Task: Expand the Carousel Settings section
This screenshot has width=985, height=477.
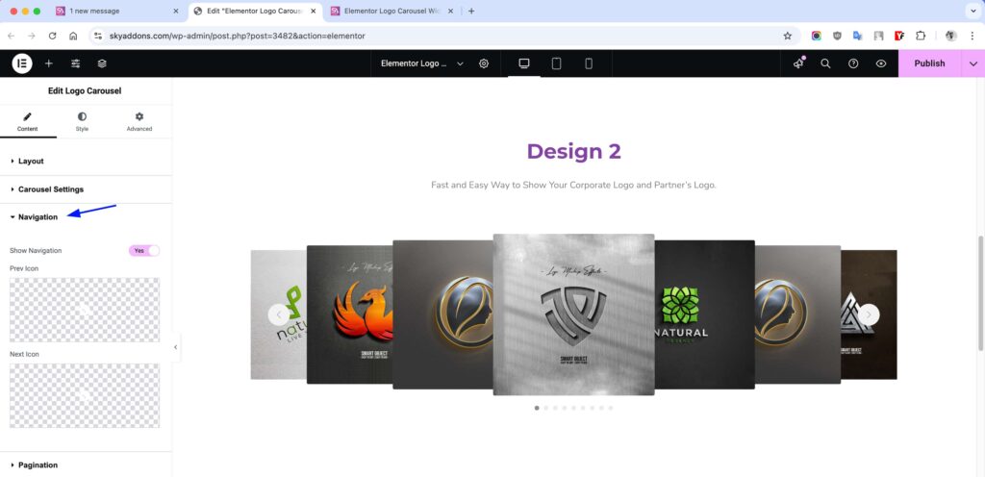Action: click(x=86, y=188)
